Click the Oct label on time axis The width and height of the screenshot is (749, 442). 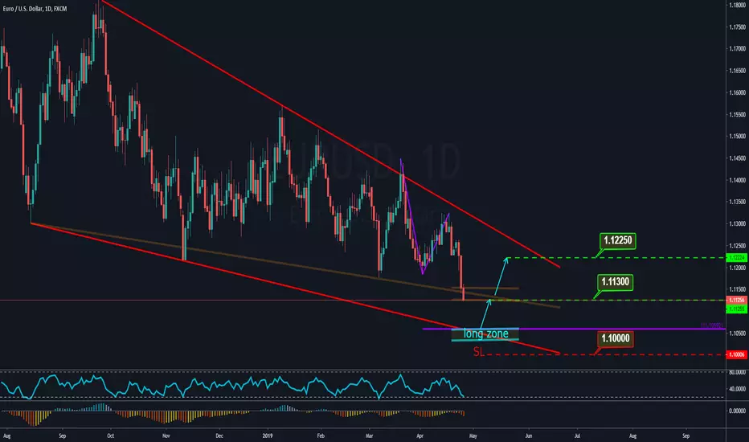click(x=111, y=436)
